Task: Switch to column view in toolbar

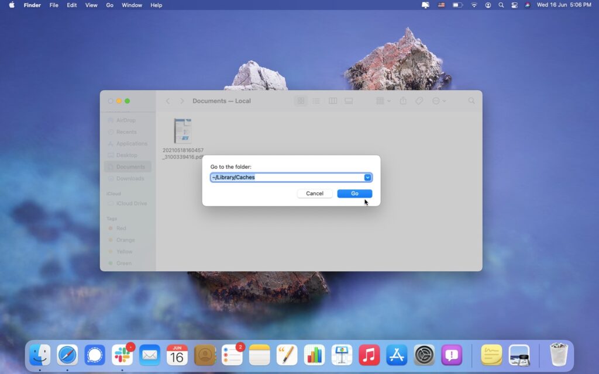Action: (x=332, y=101)
